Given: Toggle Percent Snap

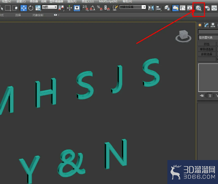Looking at the screenshot, I should 100,8.
